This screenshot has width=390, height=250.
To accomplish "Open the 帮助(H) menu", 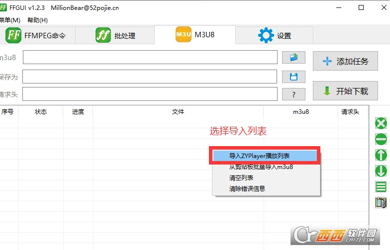I will coord(37,20).
